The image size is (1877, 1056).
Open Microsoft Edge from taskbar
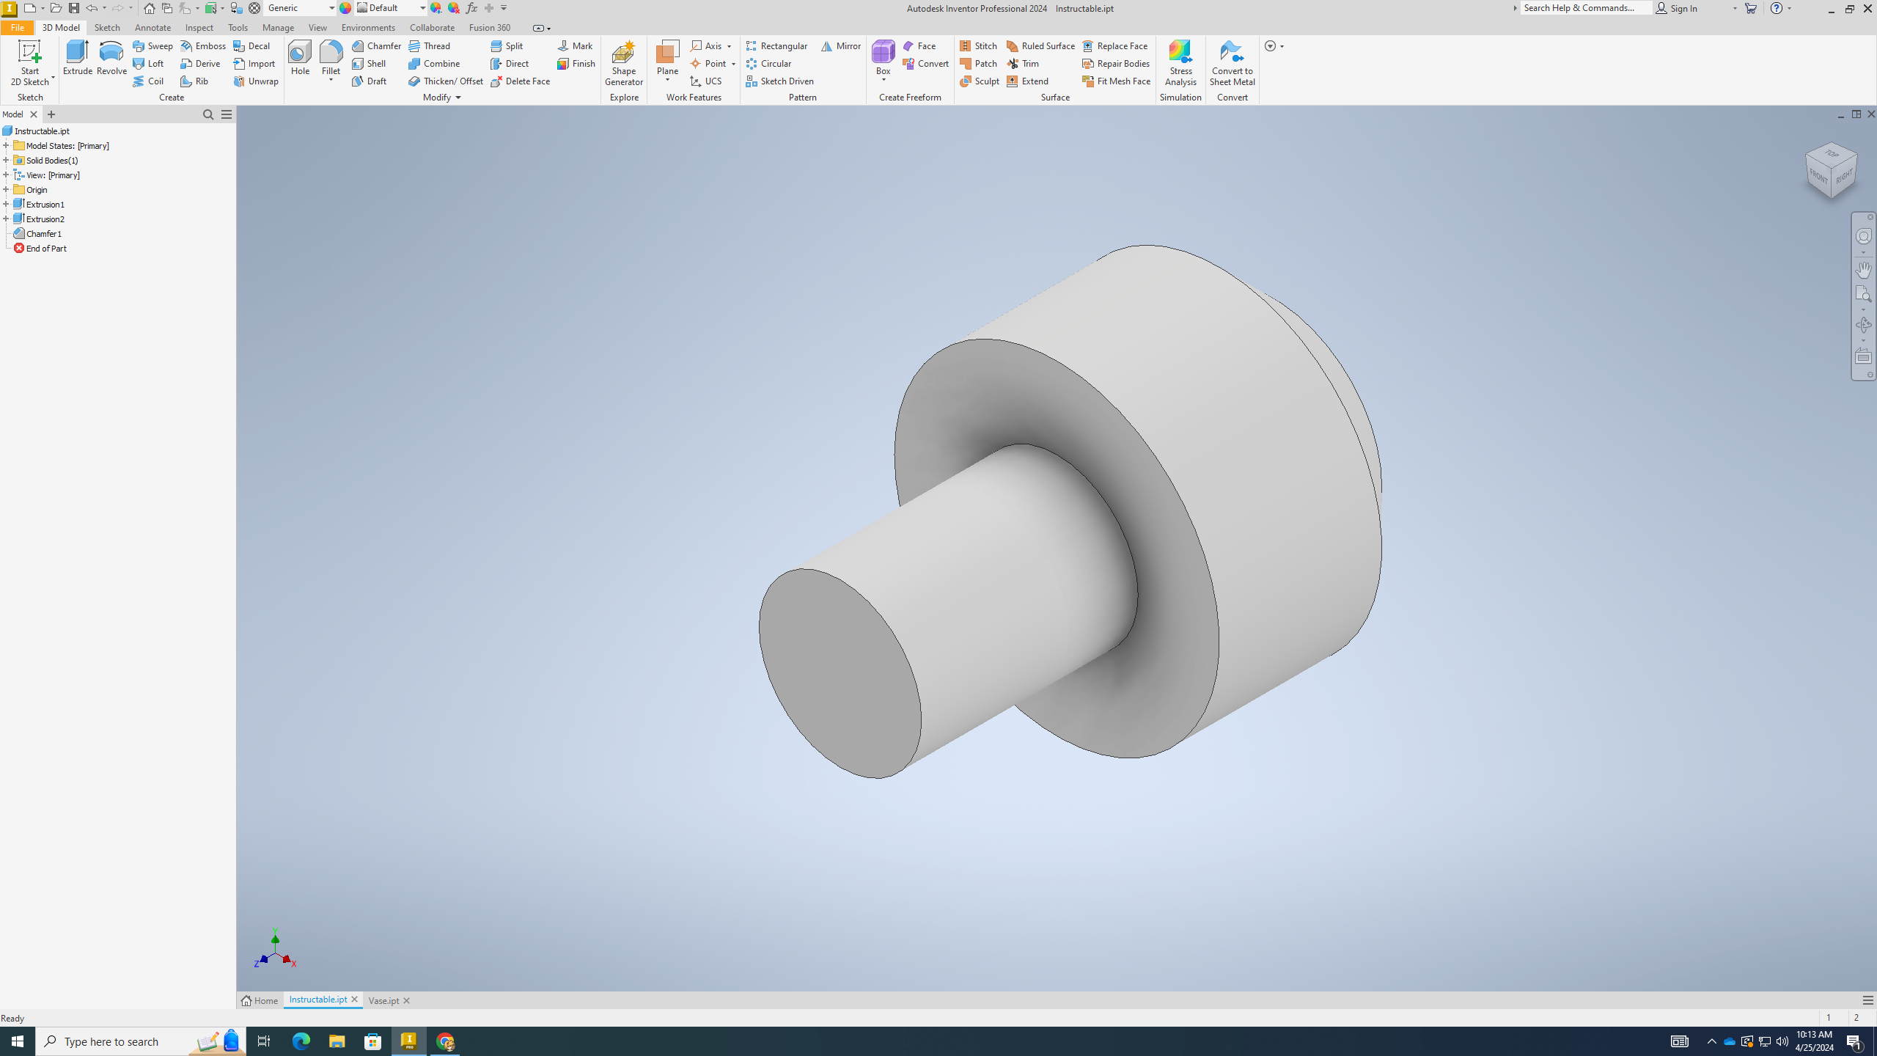[x=301, y=1041]
